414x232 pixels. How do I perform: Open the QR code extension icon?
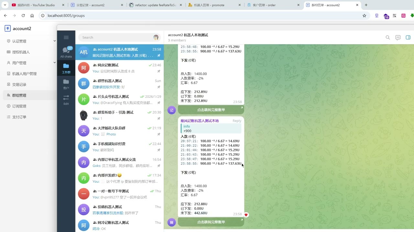click(x=395, y=15)
